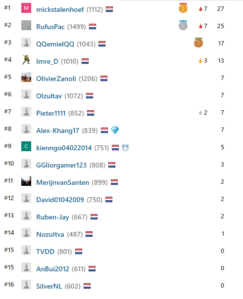Open OlivierZanoli's profile picture
This screenshot has width=243, height=299.
click(x=26, y=77)
